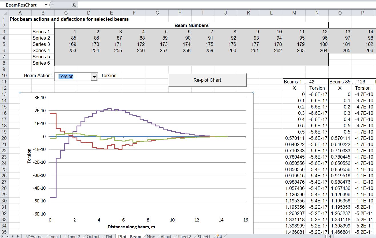Viewport: 376px width, 238px height.
Task: Open the Name Box dropdown arrow
Action: tap(46, 5)
